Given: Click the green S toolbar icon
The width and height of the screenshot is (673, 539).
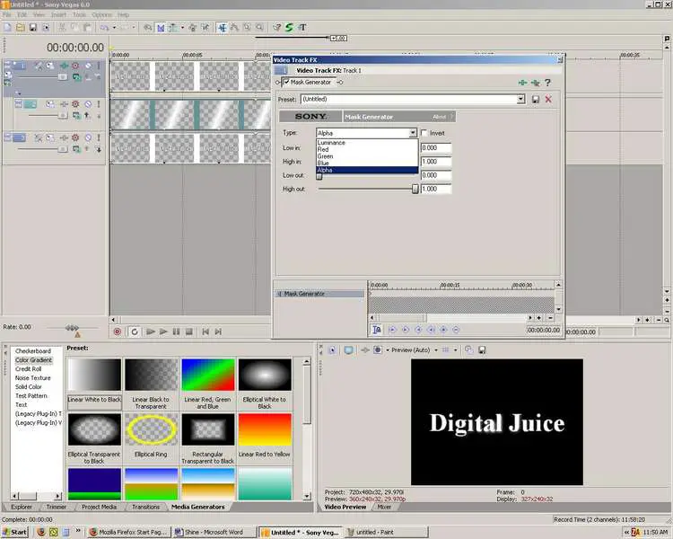Looking at the screenshot, I should click(x=289, y=28).
